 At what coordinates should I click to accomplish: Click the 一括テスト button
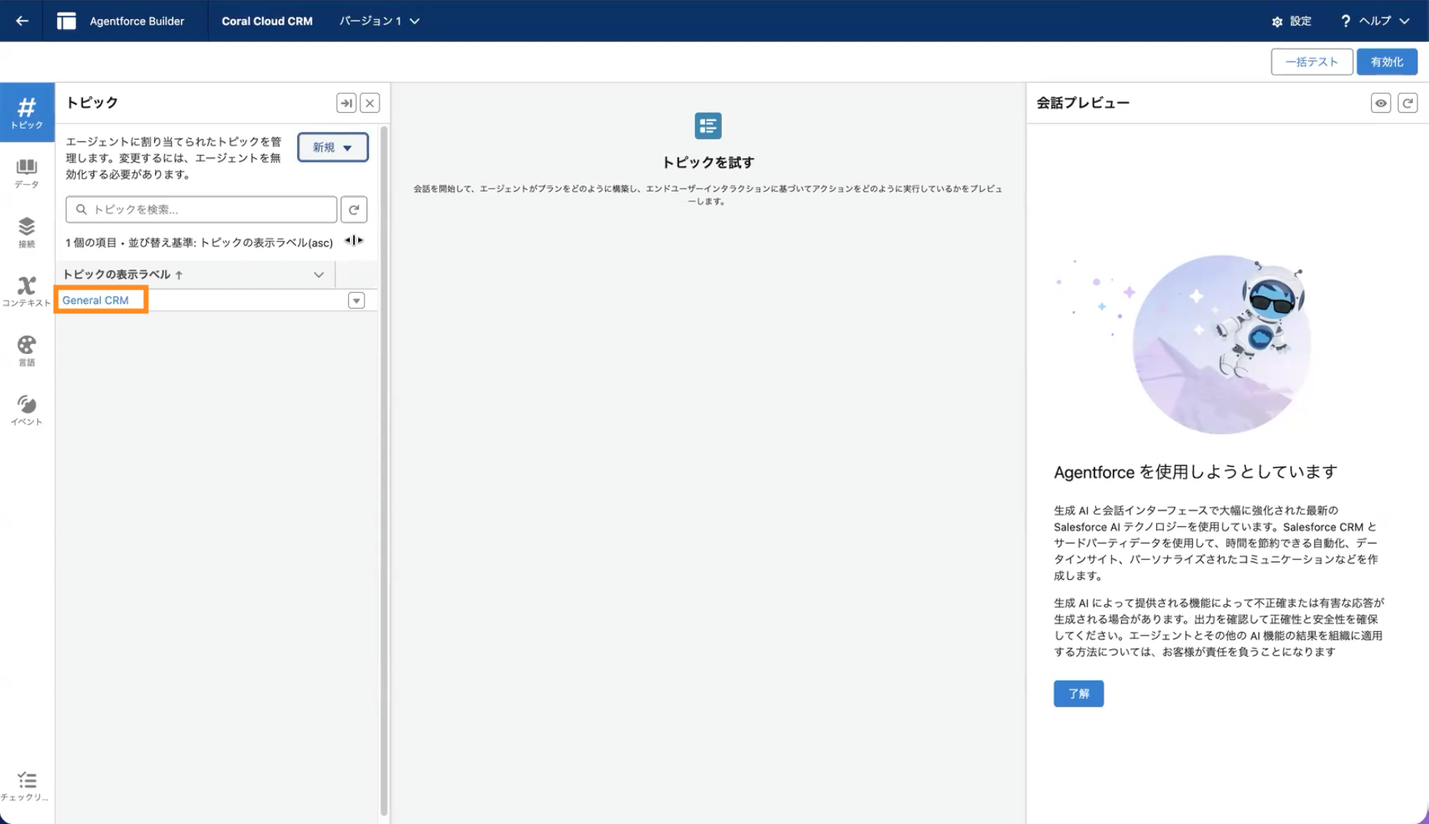tap(1311, 62)
